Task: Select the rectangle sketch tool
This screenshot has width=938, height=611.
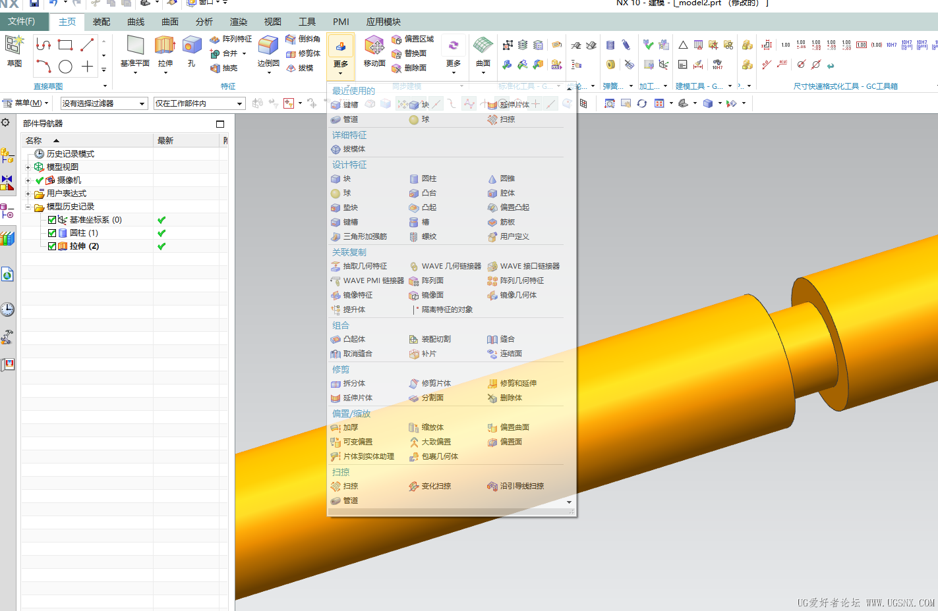Action: point(65,45)
